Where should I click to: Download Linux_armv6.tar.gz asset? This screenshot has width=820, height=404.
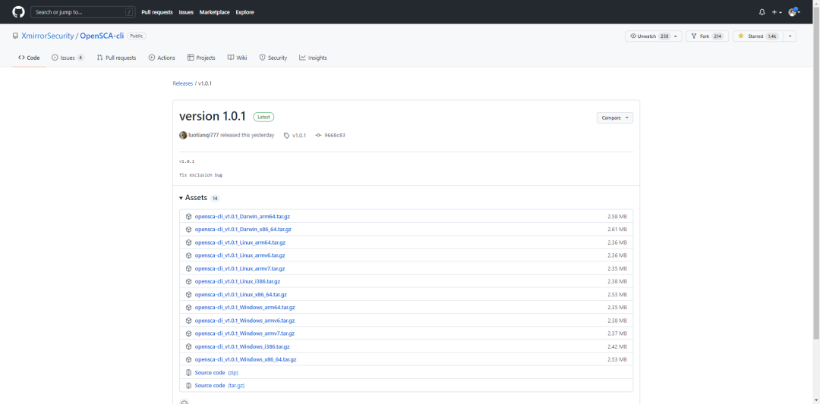[239, 255]
